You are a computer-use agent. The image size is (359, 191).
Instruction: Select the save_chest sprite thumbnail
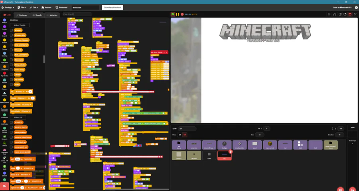pyautogui.click(x=270, y=145)
